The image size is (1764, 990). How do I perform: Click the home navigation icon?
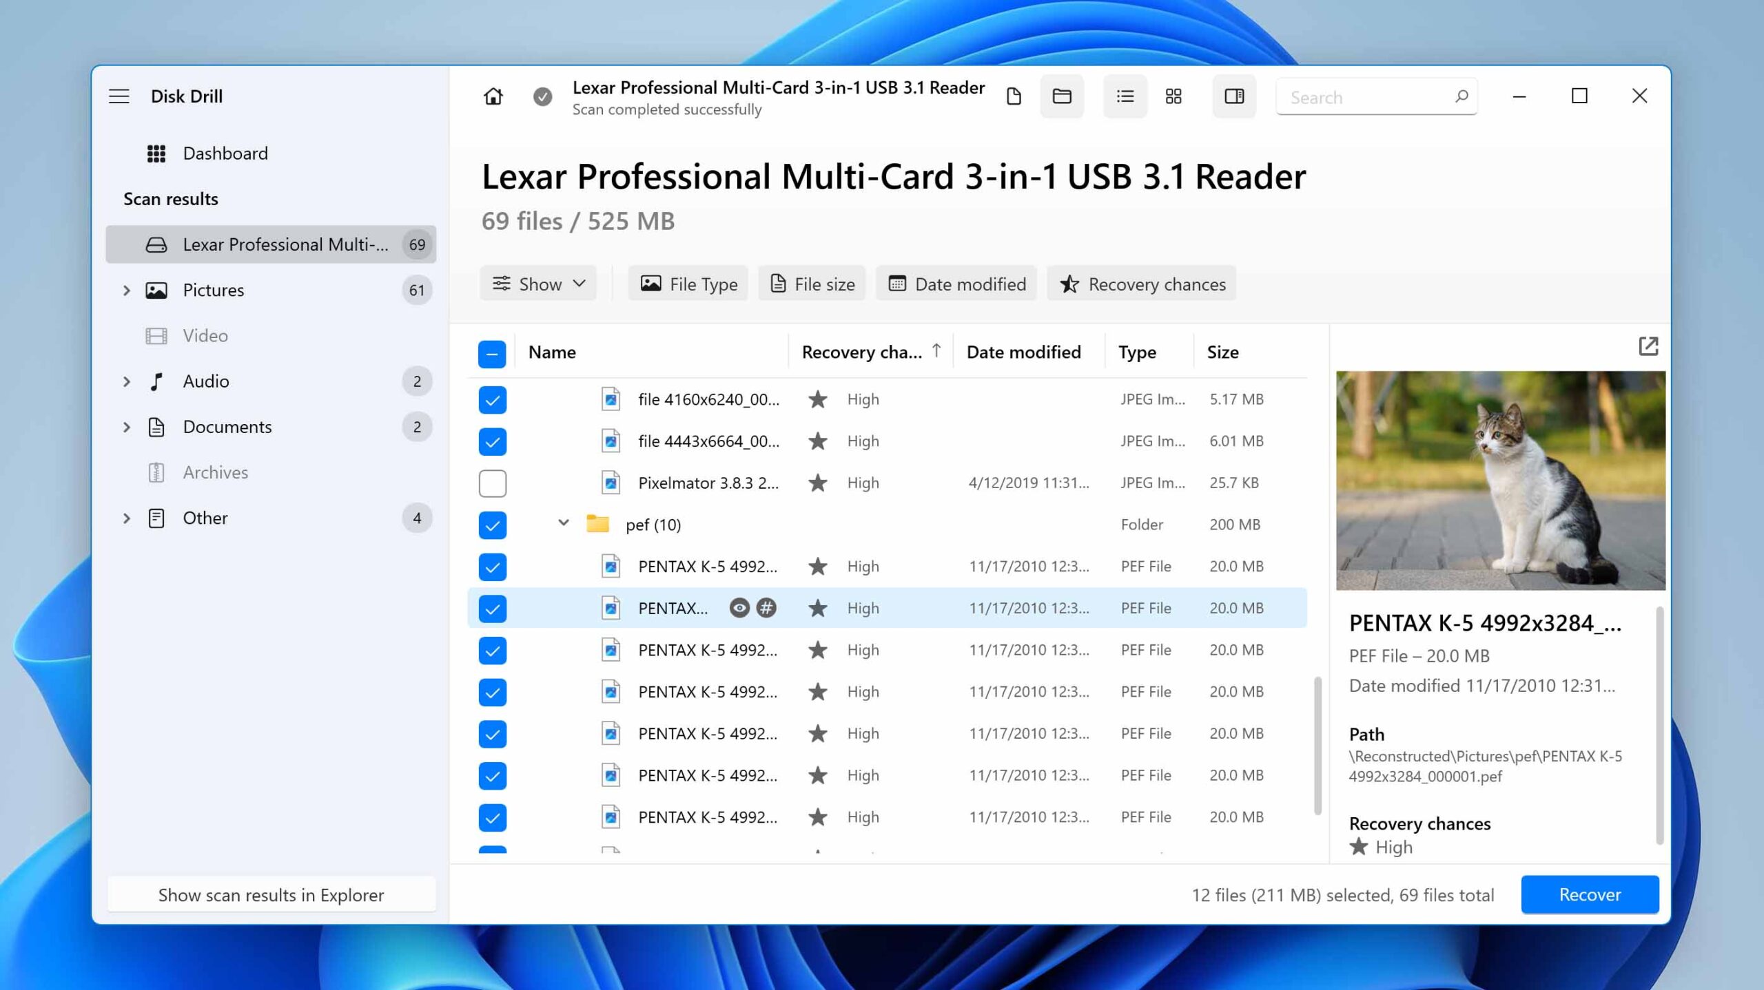pos(493,96)
